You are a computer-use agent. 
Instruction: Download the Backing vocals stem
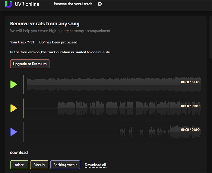click(65, 165)
